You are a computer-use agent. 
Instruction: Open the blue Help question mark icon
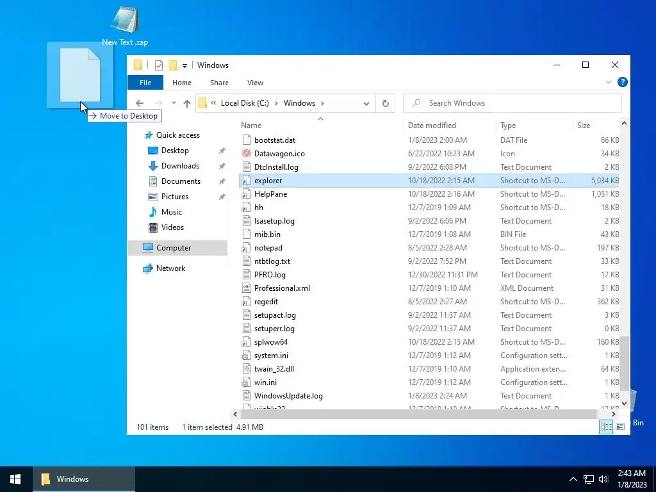coord(622,82)
